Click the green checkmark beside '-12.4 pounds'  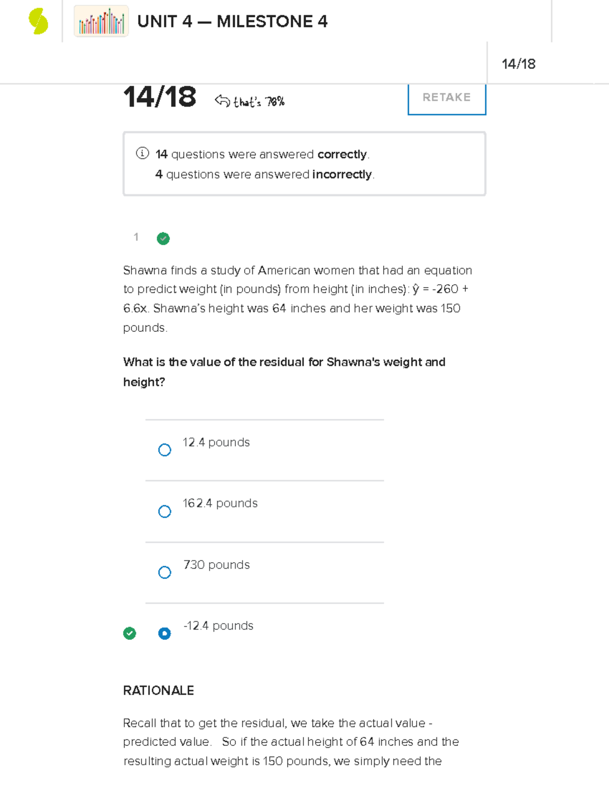tap(130, 633)
